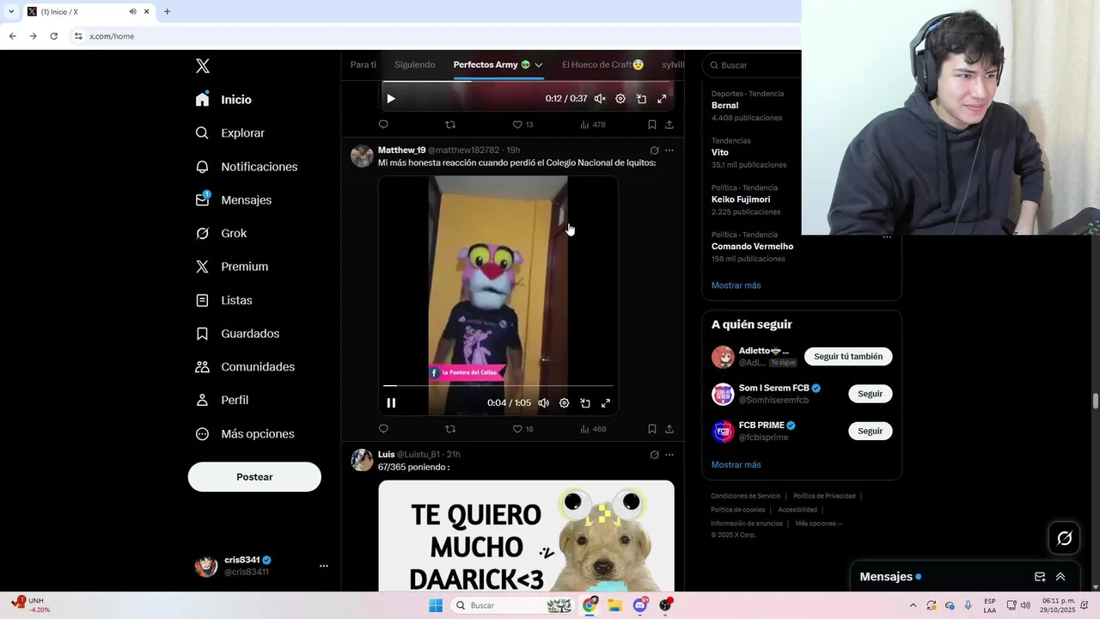This screenshot has height=619, width=1100.
Task: Open Inicio home in sidebar
Action: point(223,100)
